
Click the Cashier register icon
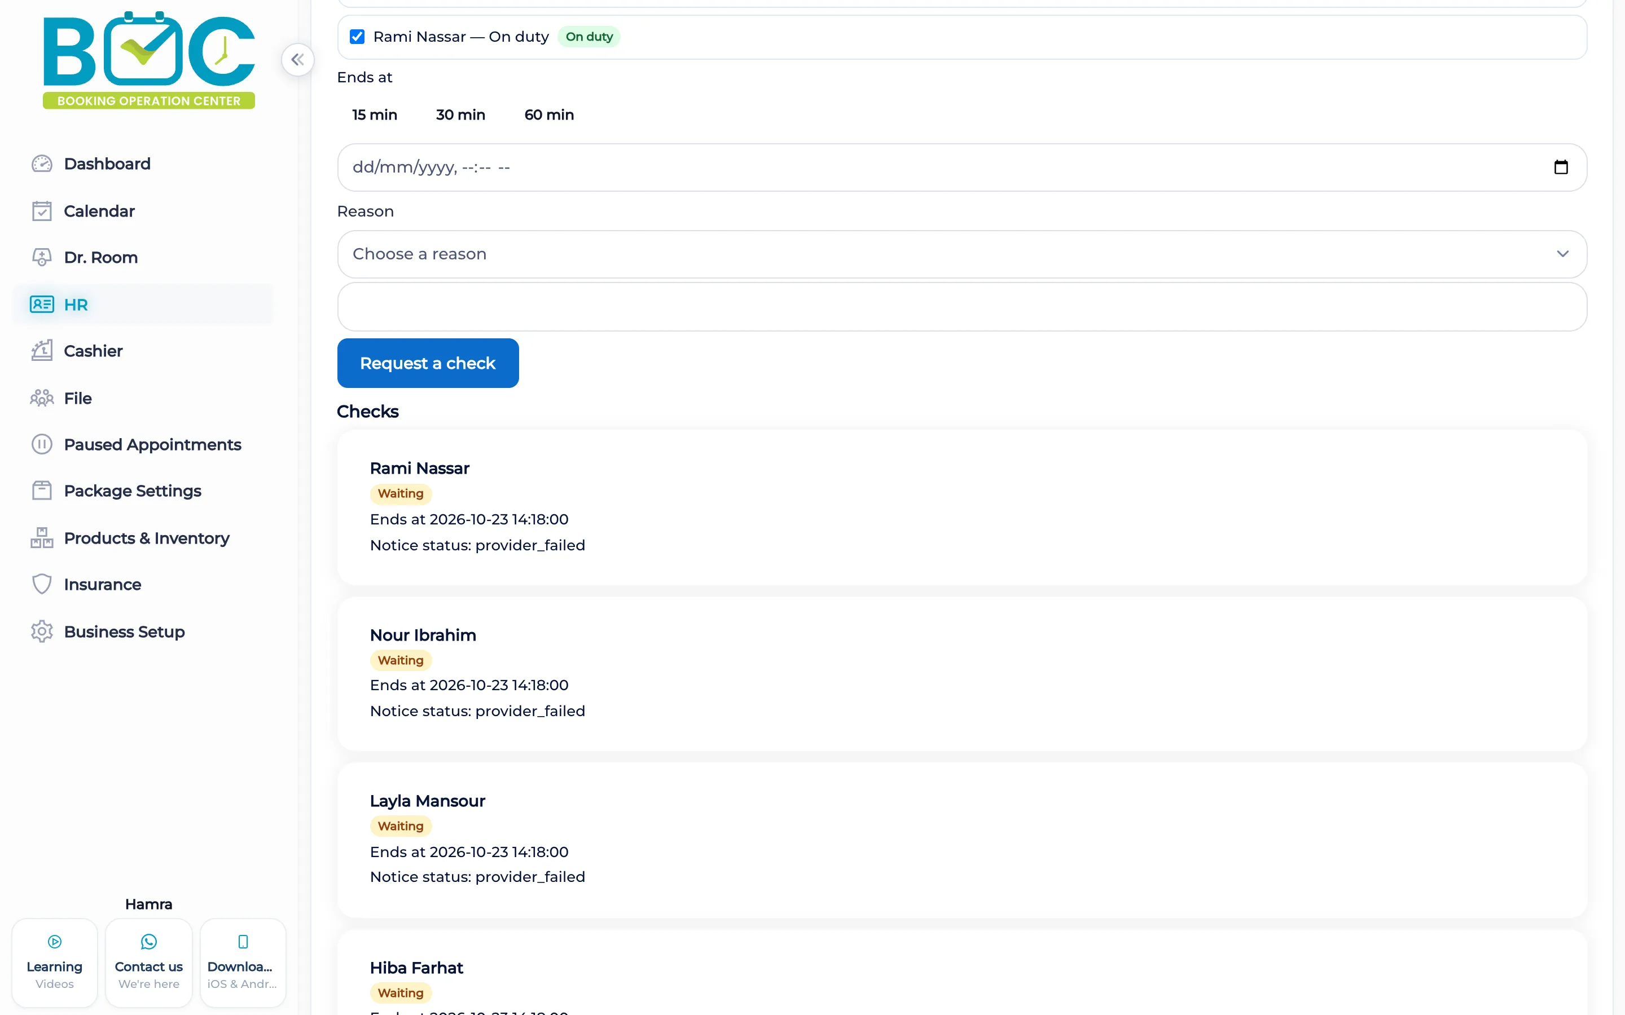(x=42, y=350)
